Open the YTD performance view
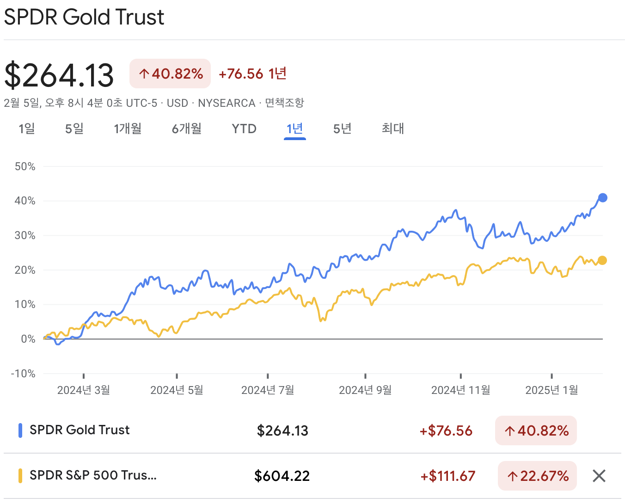The width and height of the screenshot is (625, 504). coord(244,129)
